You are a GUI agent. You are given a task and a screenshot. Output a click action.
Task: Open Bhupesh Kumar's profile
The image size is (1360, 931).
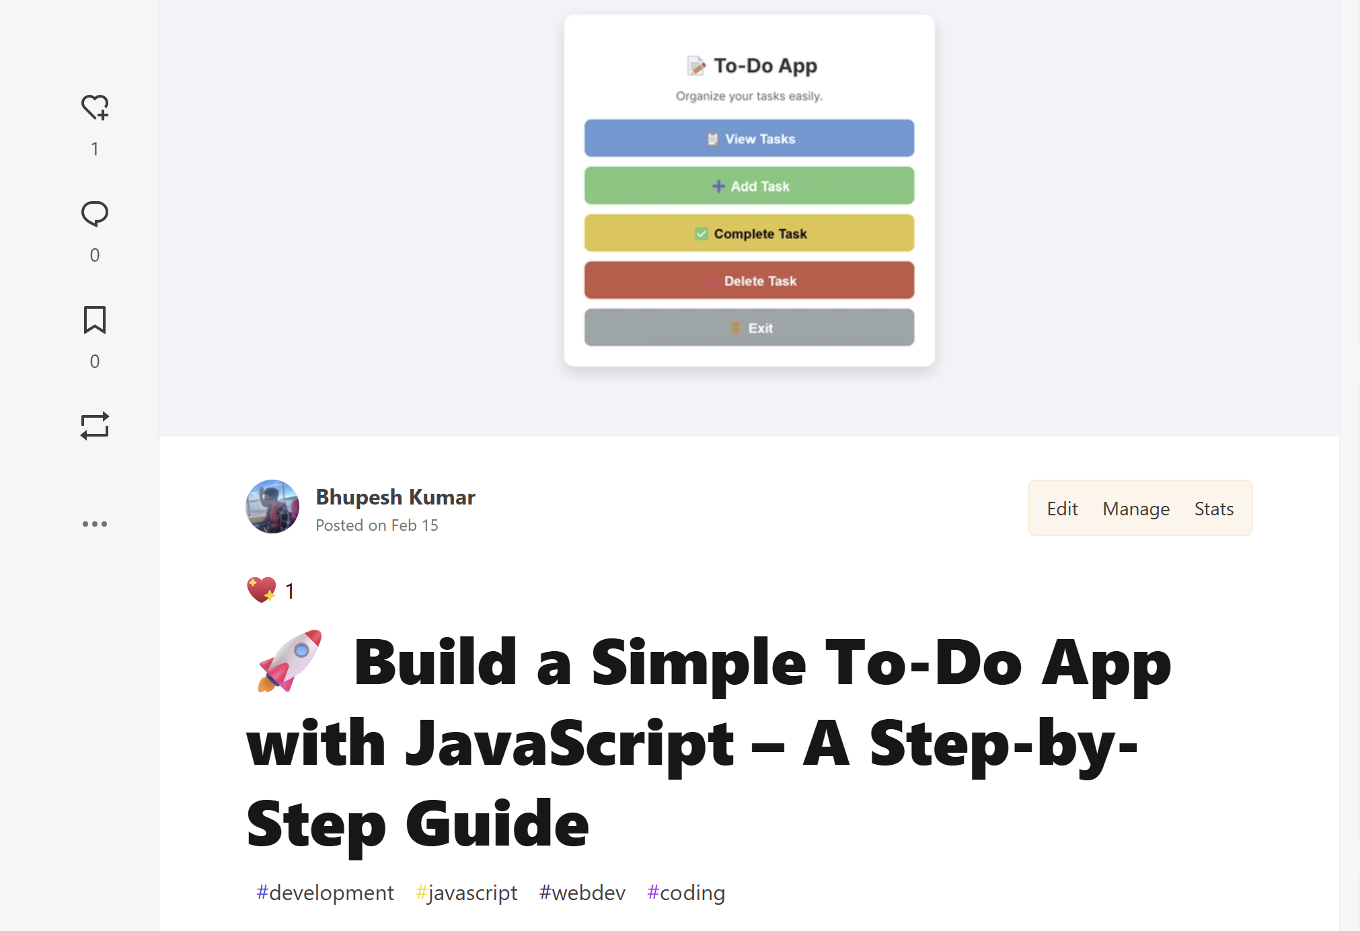tap(395, 497)
